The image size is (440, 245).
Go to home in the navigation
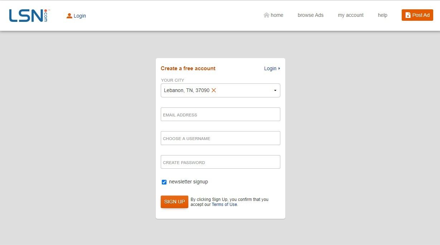277,15
